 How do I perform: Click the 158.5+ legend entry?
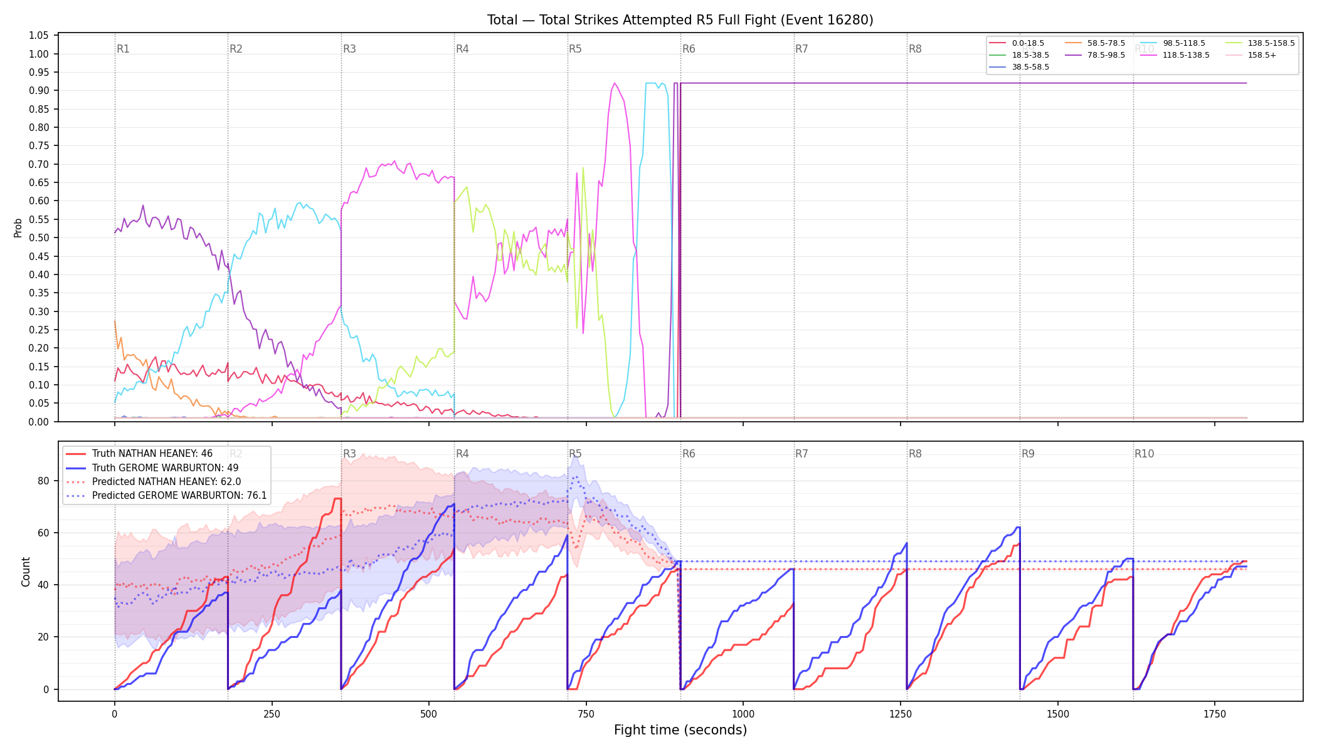pos(1251,55)
